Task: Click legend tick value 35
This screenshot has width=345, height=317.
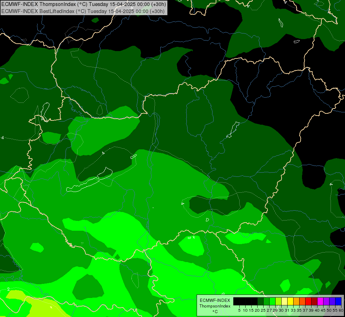Action: coord(299,310)
